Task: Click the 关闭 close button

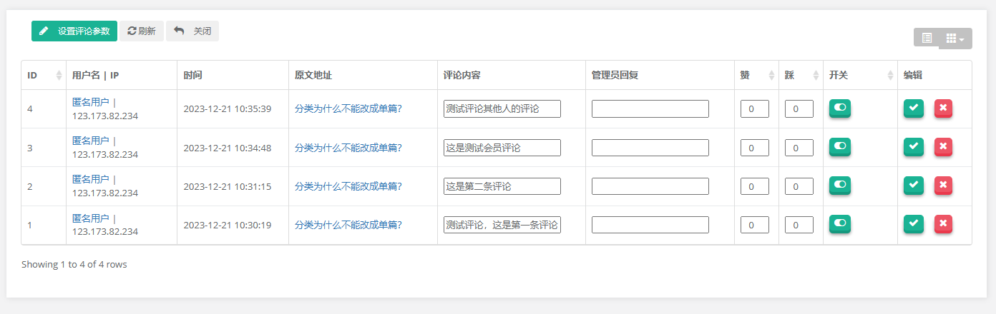Action: click(192, 31)
